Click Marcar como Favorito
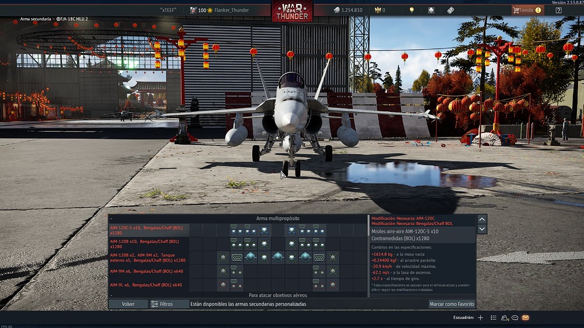The height and width of the screenshot is (328, 584). coord(452,304)
